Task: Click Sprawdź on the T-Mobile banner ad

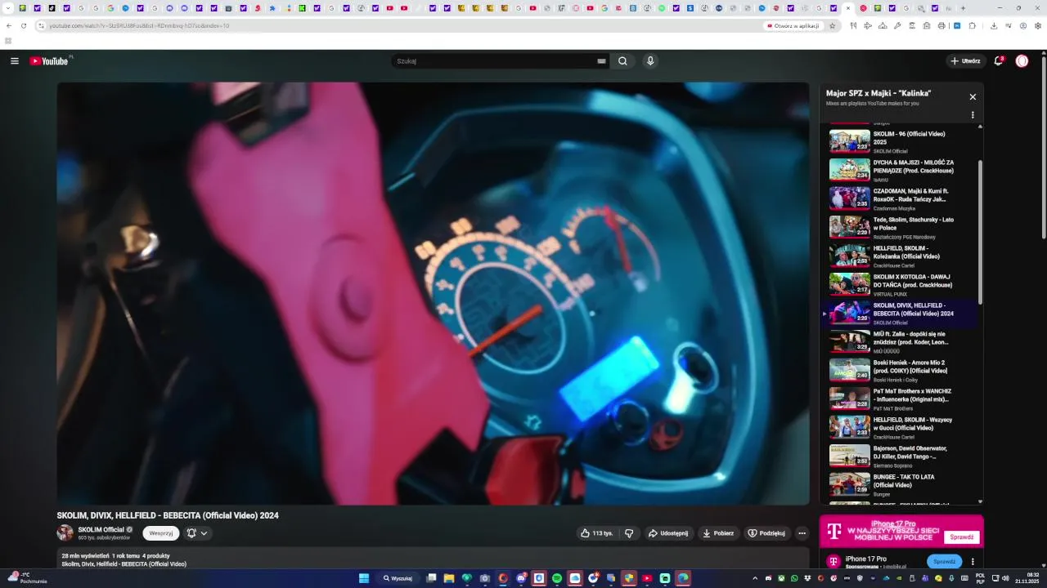Action: pyautogui.click(x=962, y=537)
